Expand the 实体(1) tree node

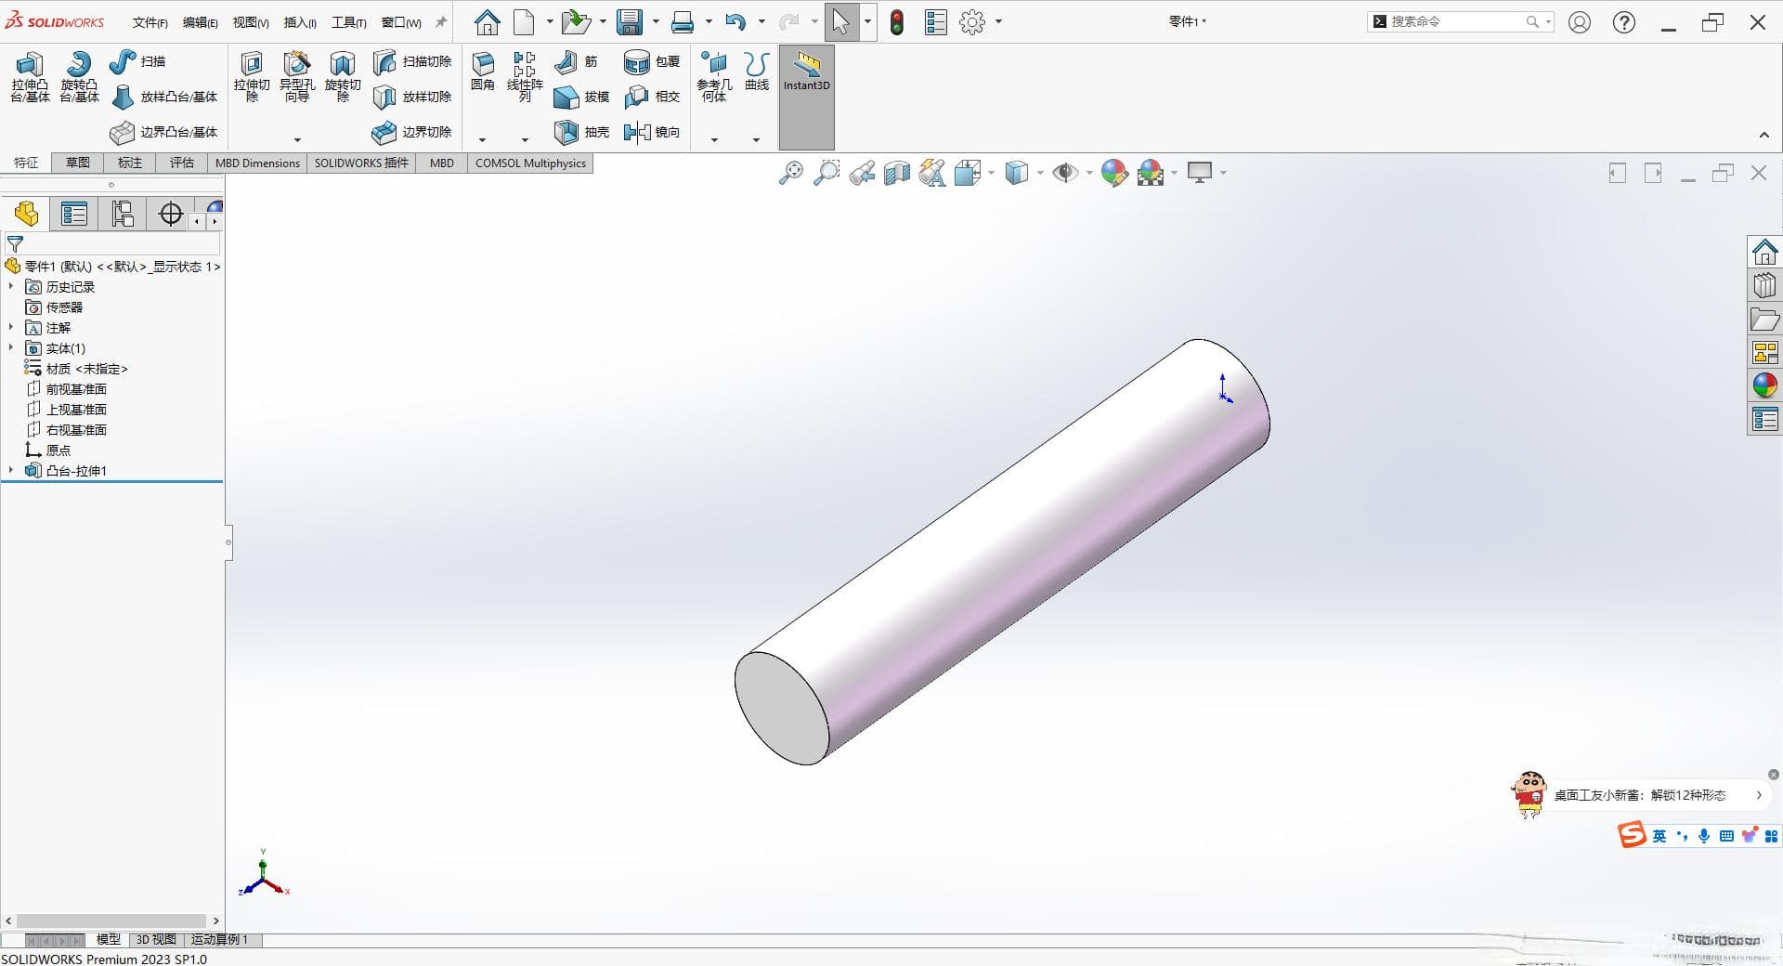pyautogui.click(x=11, y=348)
